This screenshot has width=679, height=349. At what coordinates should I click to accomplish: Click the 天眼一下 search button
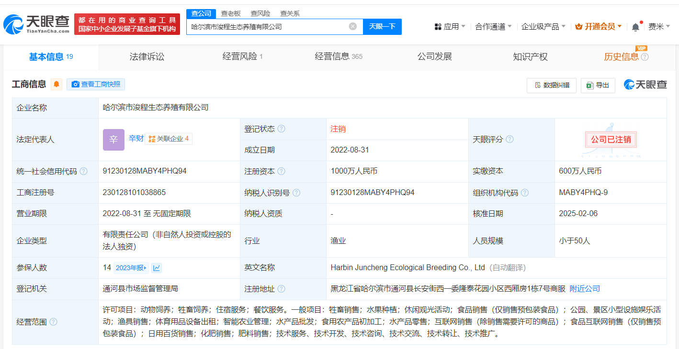pos(383,26)
